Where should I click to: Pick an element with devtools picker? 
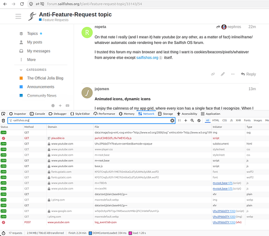[x=3, y=114]
